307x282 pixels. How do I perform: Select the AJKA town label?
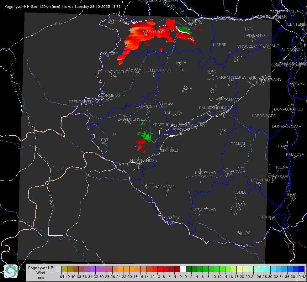pyautogui.click(x=188, y=89)
